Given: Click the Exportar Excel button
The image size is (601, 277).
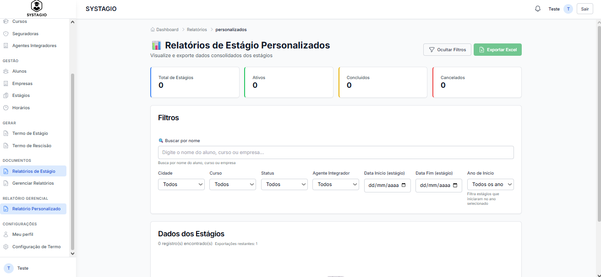Looking at the screenshot, I should point(497,50).
